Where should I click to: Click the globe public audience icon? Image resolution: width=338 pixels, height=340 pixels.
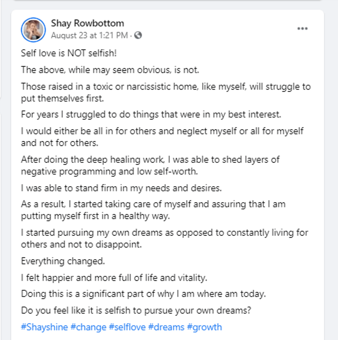138,35
